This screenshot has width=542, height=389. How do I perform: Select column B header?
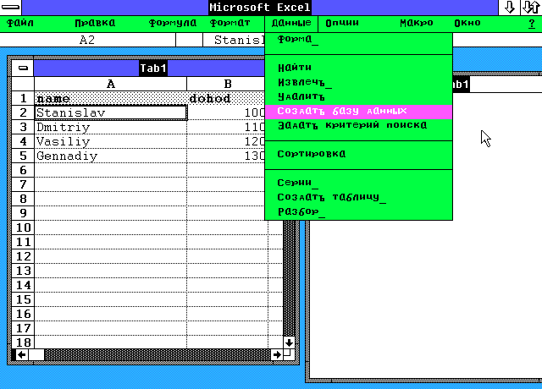point(227,84)
